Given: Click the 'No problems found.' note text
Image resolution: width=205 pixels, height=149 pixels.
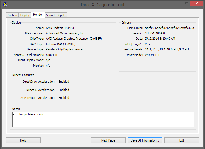Looking at the screenshot, I should point(32,114).
